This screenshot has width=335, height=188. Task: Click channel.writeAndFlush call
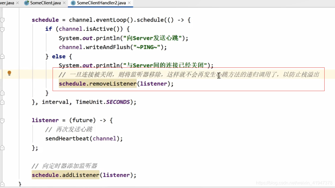coord(113,47)
